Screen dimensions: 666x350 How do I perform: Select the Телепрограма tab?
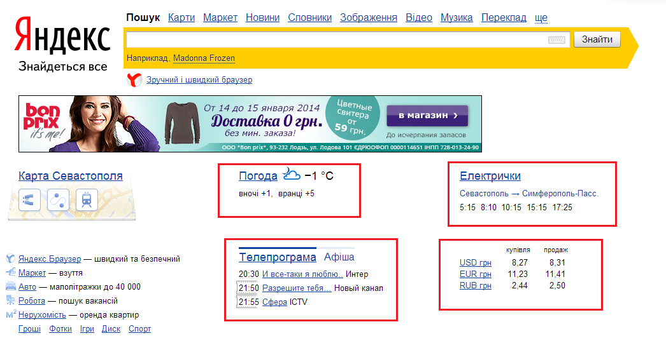point(277,257)
